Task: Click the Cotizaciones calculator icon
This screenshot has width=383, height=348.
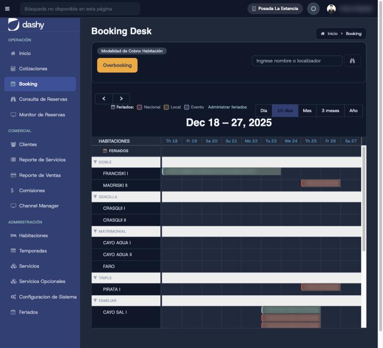Action: click(x=13, y=68)
